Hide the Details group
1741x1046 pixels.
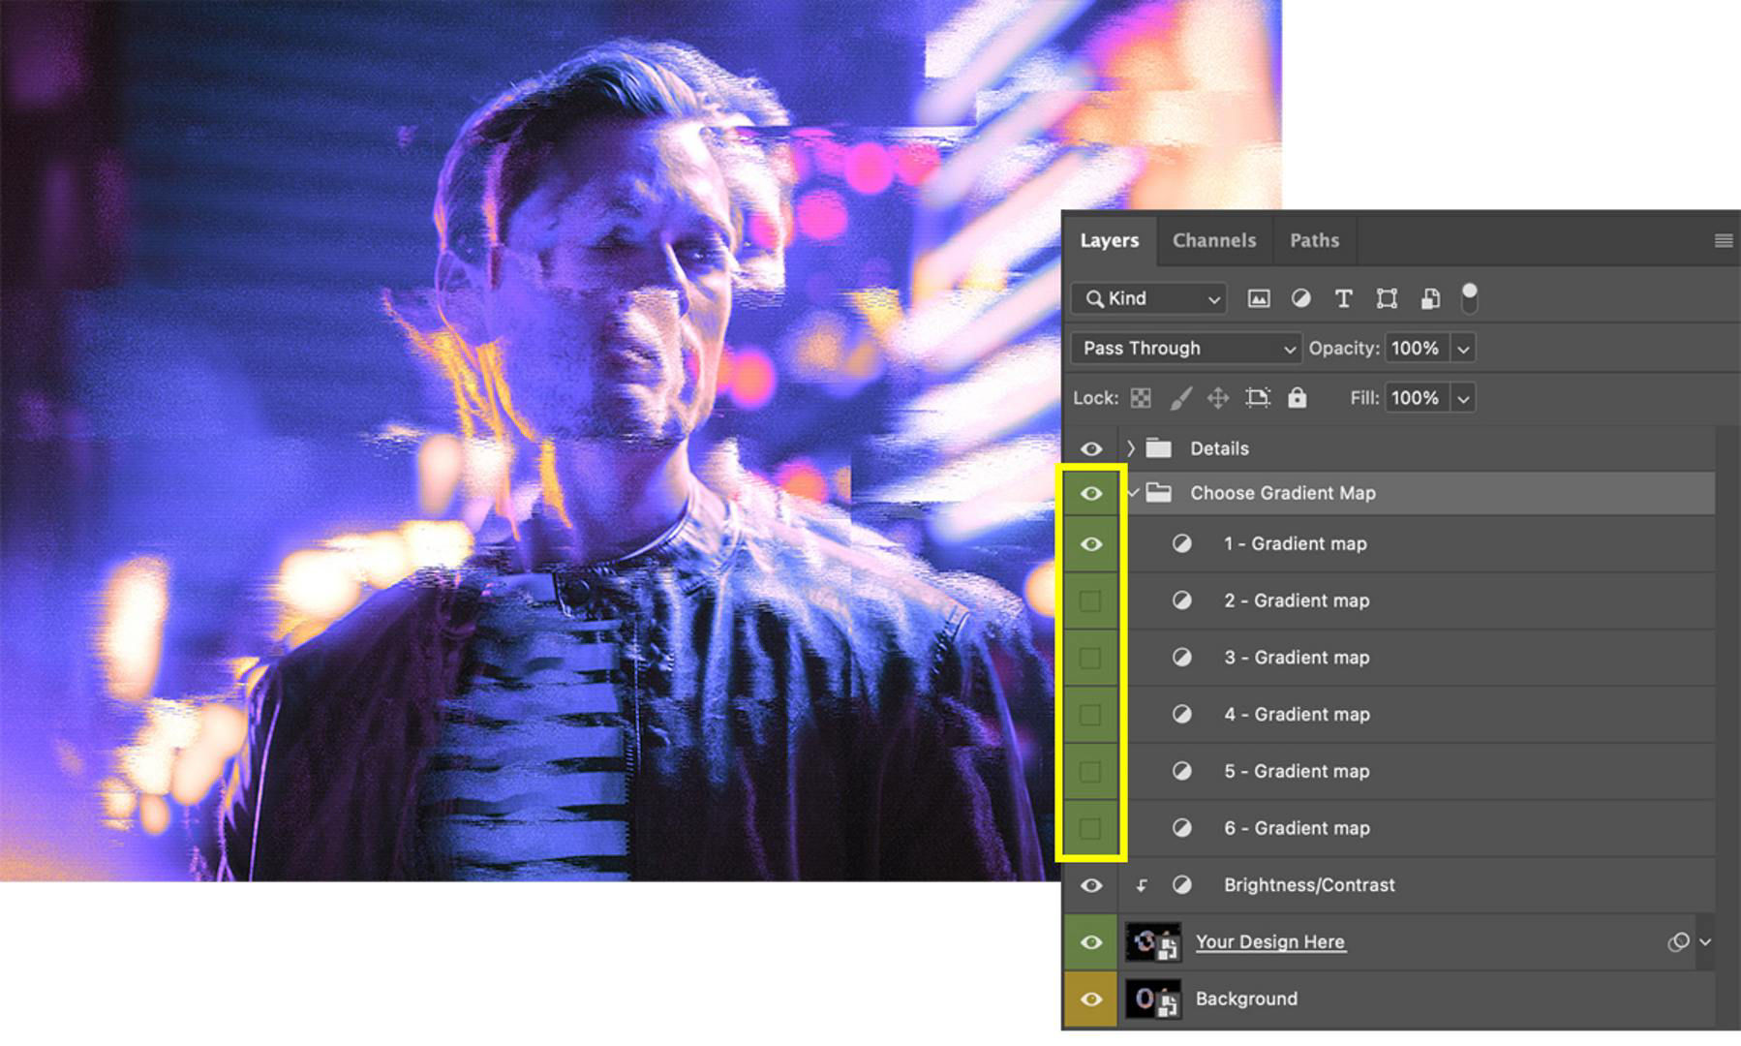(x=1092, y=448)
